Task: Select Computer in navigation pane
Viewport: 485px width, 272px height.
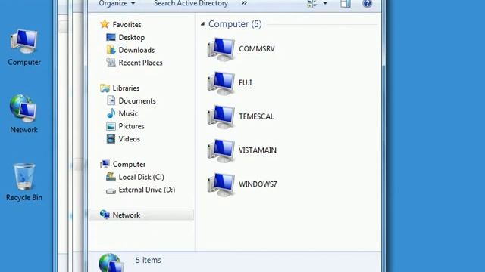Action: 129,165
